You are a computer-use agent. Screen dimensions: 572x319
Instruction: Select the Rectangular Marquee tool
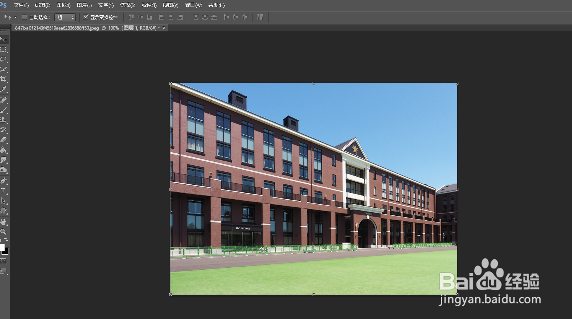pyautogui.click(x=3, y=49)
